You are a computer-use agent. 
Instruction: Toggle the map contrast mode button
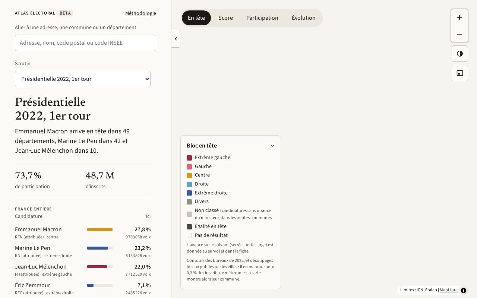[x=459, y=54]
